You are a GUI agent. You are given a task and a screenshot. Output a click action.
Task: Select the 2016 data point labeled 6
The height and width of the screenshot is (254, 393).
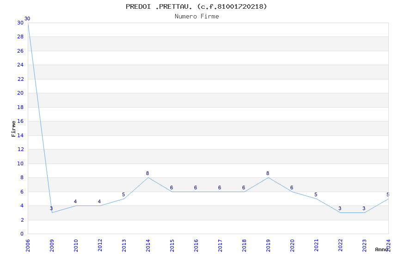tap(196, 192)
